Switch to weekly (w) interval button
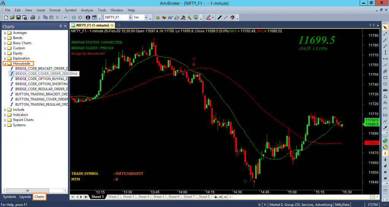Image resolution: width=389 pixels, height=207 pixels. pyautogui.click(x=385, y=172)
